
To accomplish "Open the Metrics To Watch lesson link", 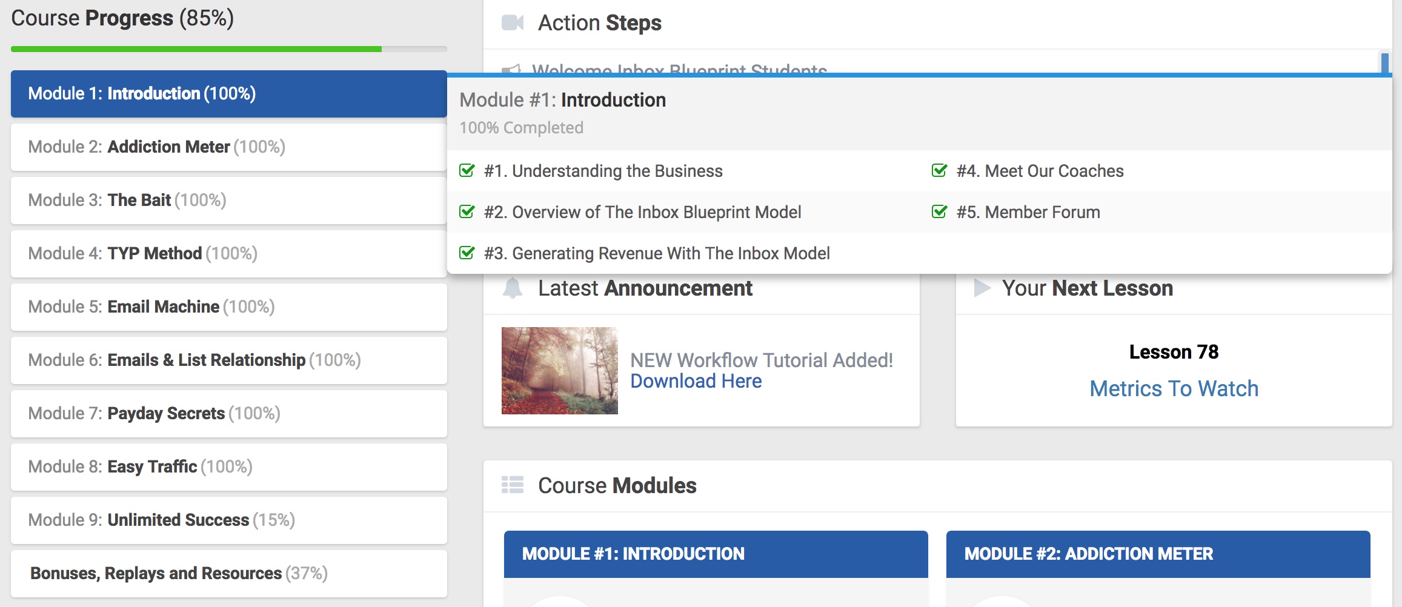I will pos(1174,388).
